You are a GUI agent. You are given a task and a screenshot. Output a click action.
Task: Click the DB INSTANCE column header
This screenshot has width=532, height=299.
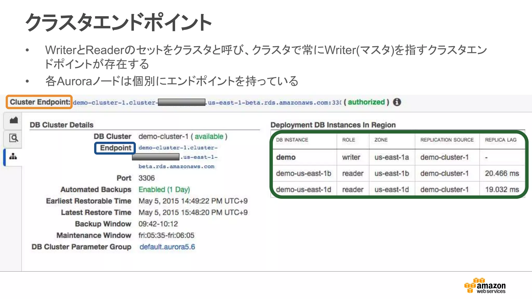292,140
